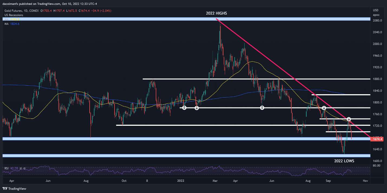
Task: Click the 1920.0 price axis label
Action: [x=377, y=67]
